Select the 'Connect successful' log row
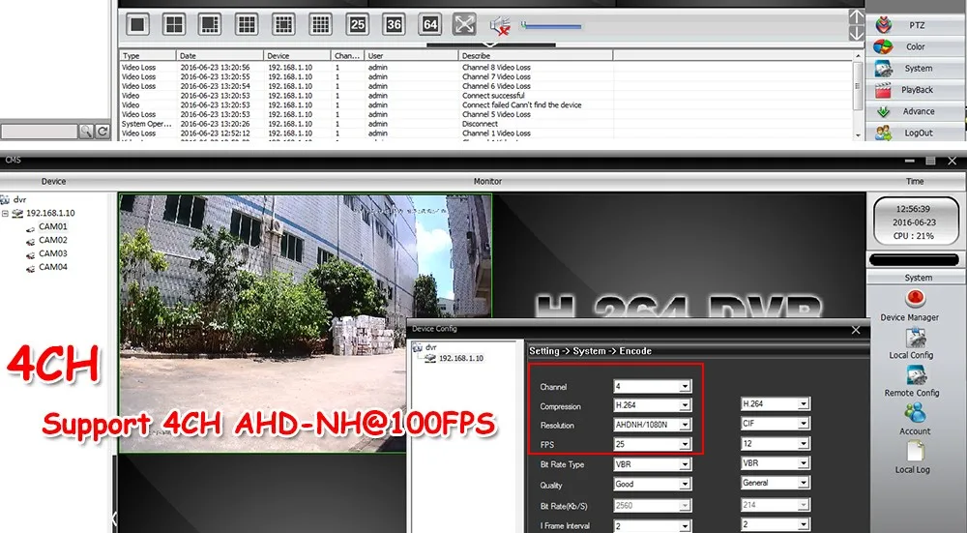Viewport: 967px width, 533px height. coord(487,96)
